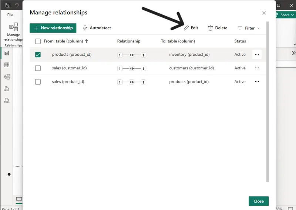This screenshot has width=296, height=210.
Task: Click Active status of sales-customers row
Action: click(x=240, y=68)
